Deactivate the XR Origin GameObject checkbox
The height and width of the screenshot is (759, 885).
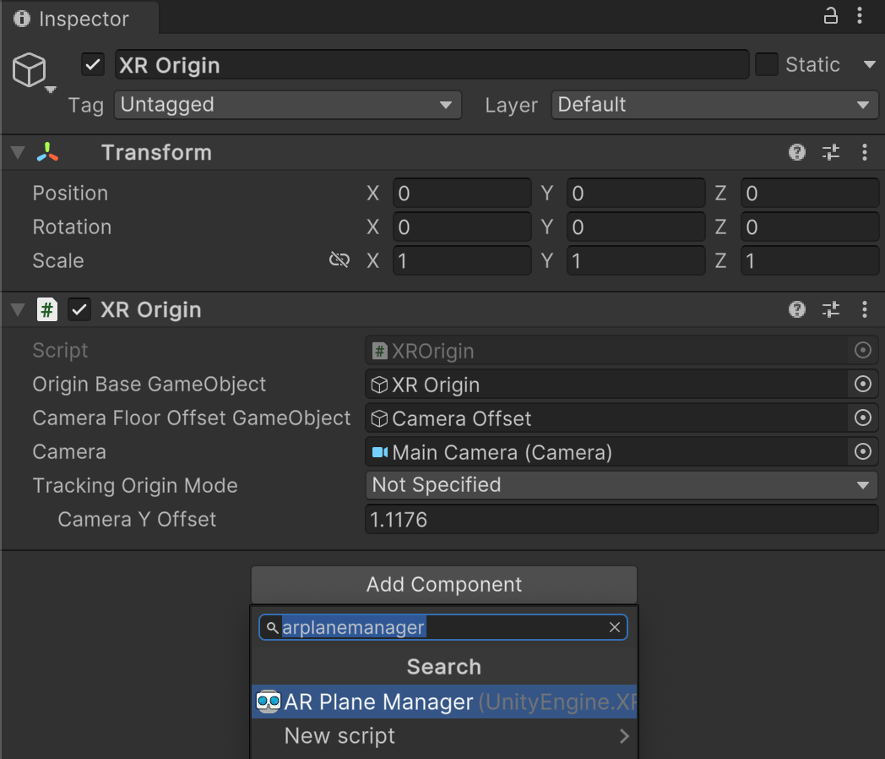[x=92, y=64]
